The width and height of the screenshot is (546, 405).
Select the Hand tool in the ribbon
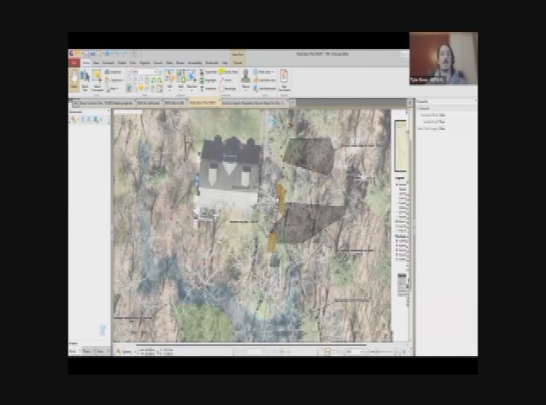74,78
